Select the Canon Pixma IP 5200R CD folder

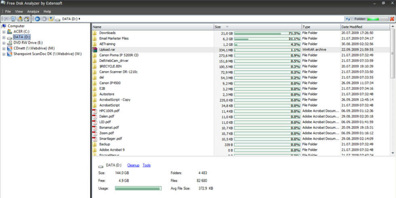pyautogui.click(x=119, y=55)
